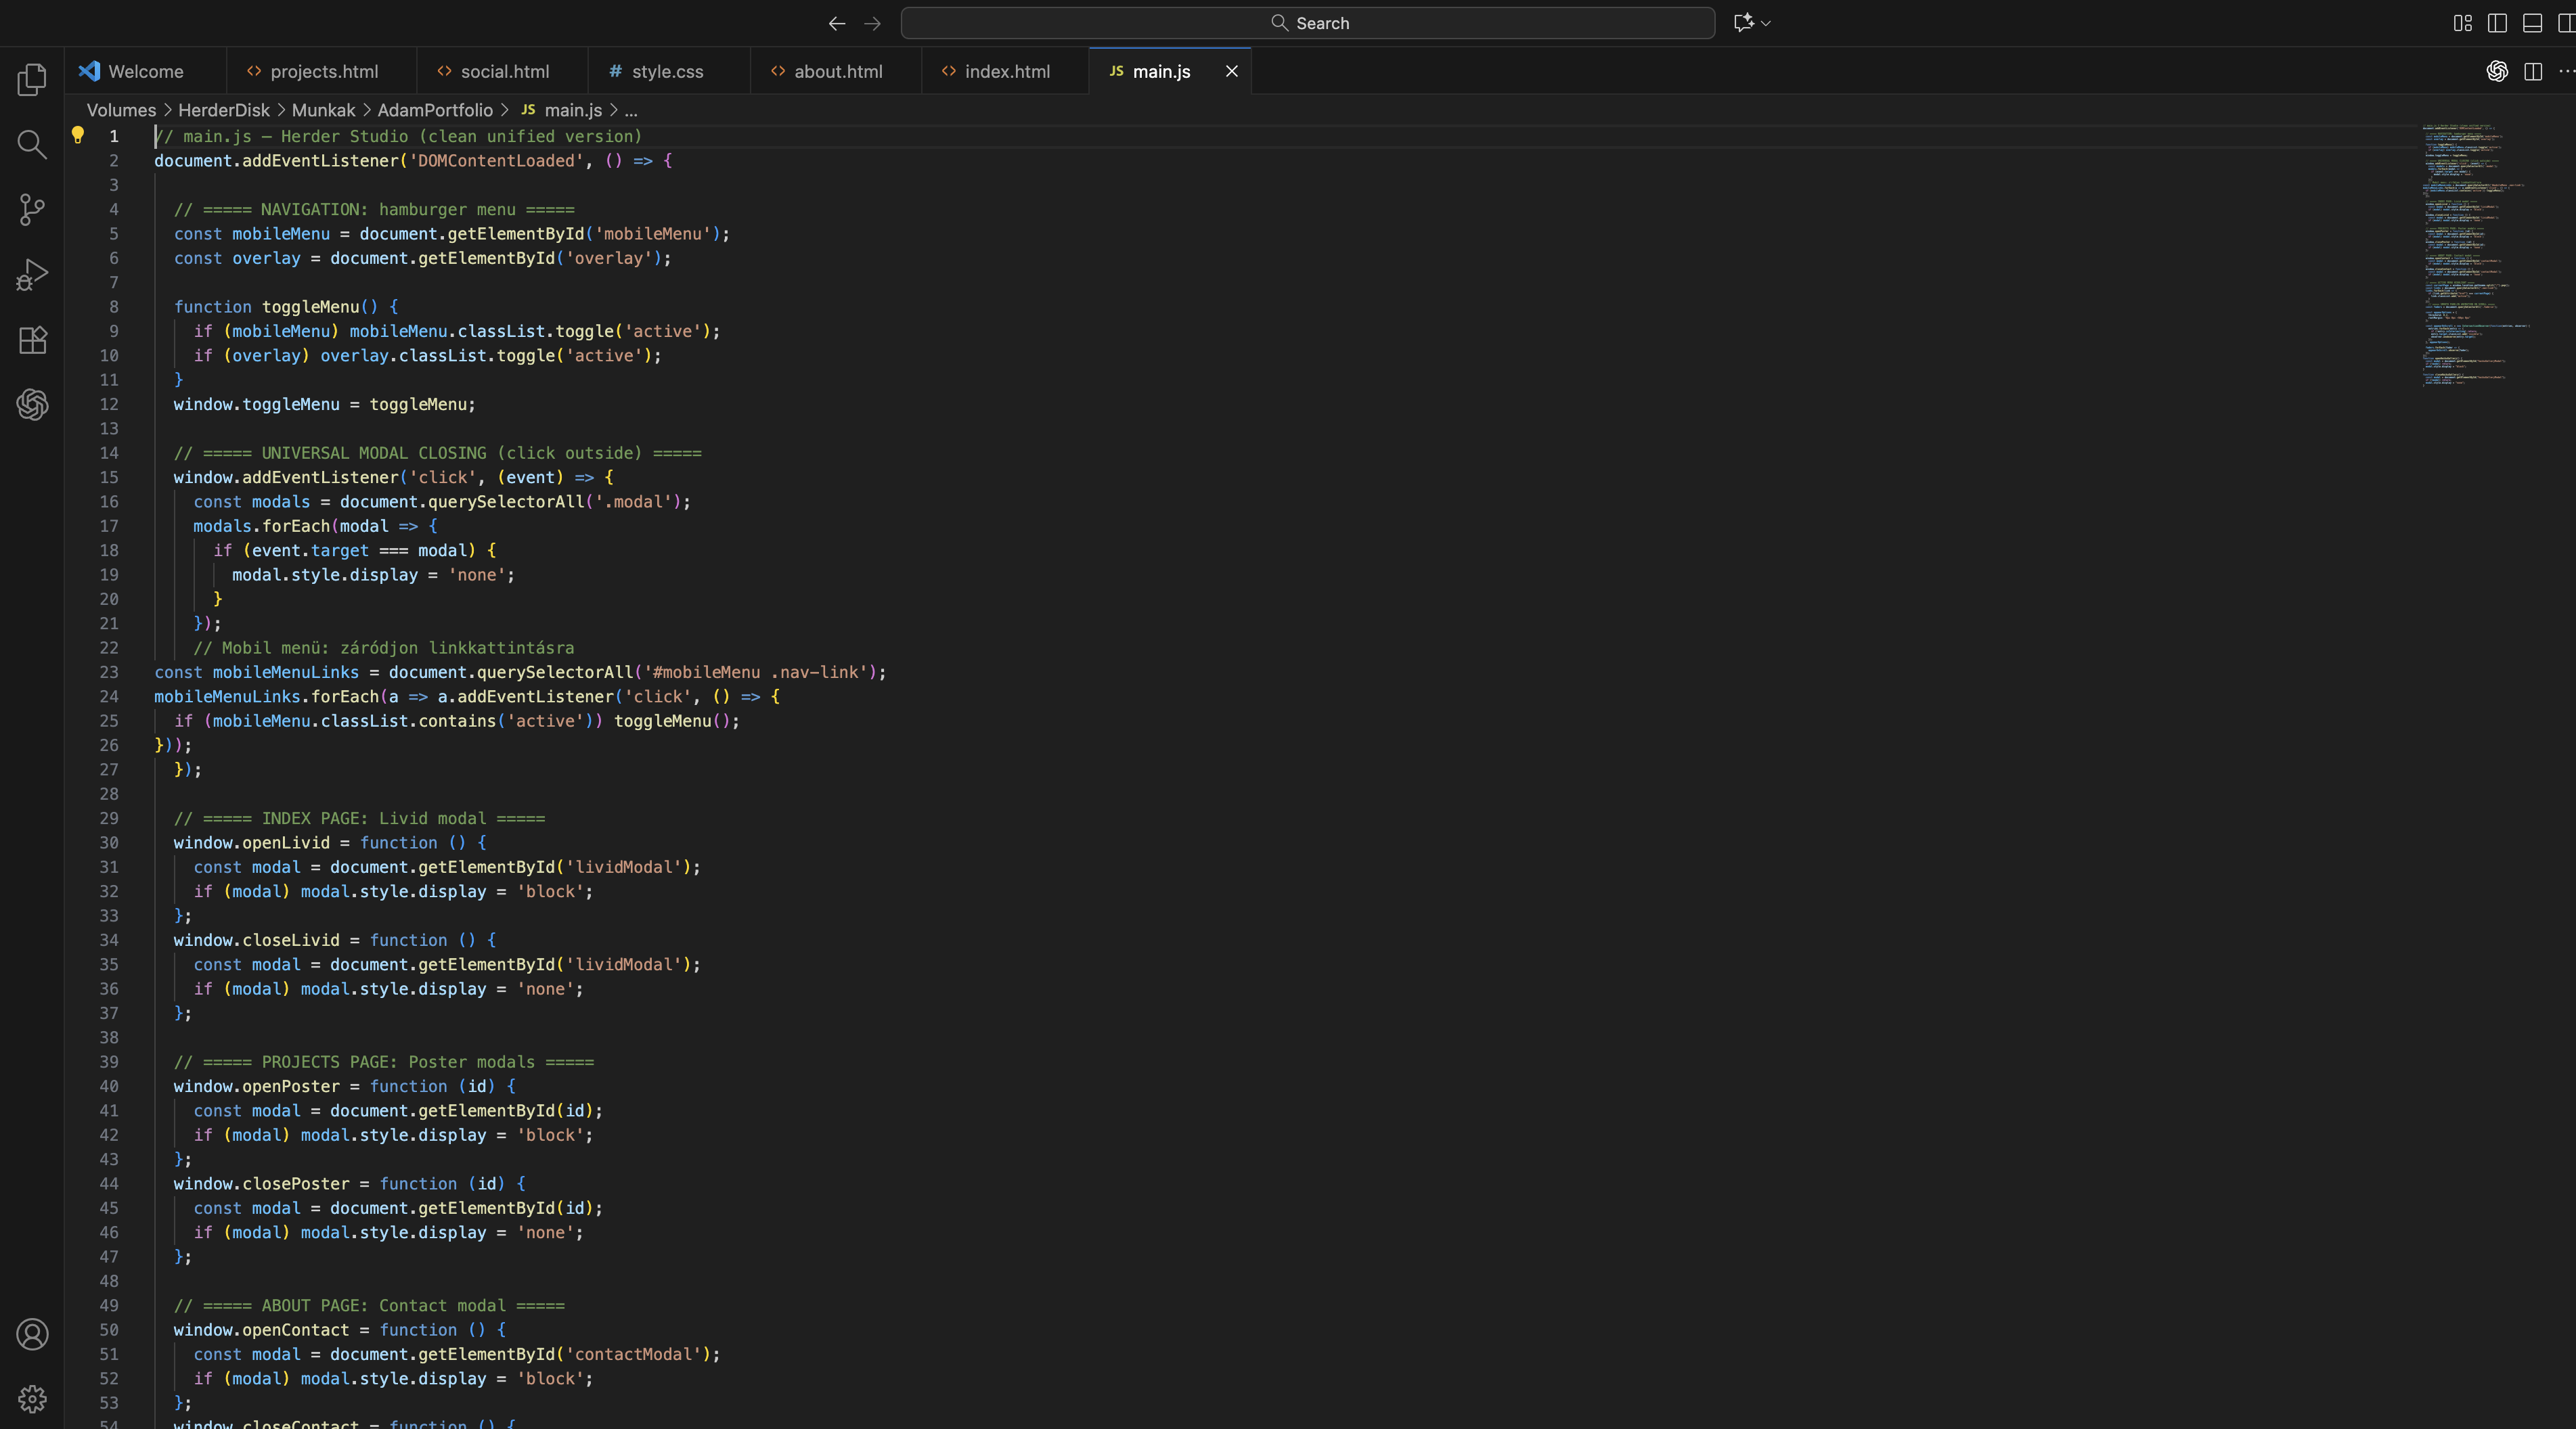Open the Manage settings gear
This screenshot has width=2576, height=1429.
click(x=32, y=1400)
